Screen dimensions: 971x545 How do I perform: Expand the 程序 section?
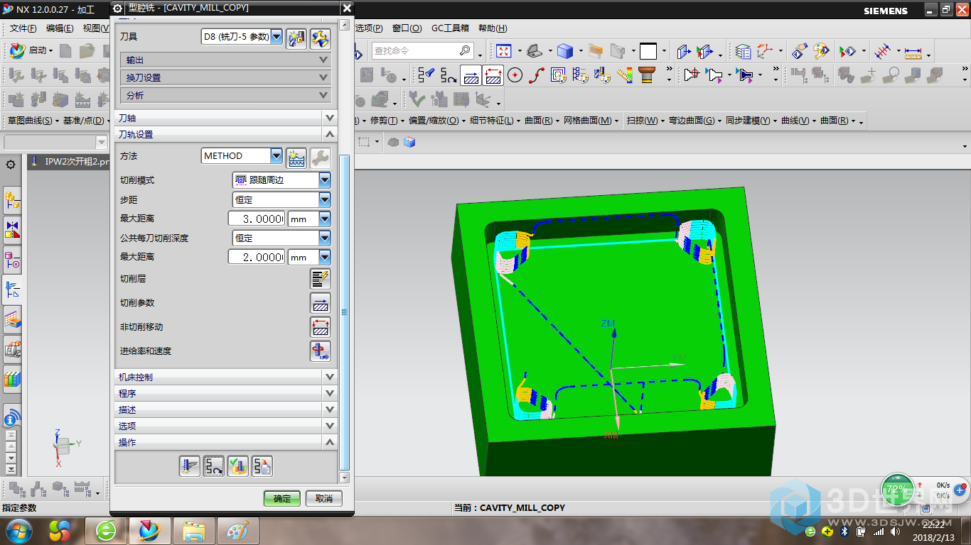pyautogui.click(x=225, y=393)
